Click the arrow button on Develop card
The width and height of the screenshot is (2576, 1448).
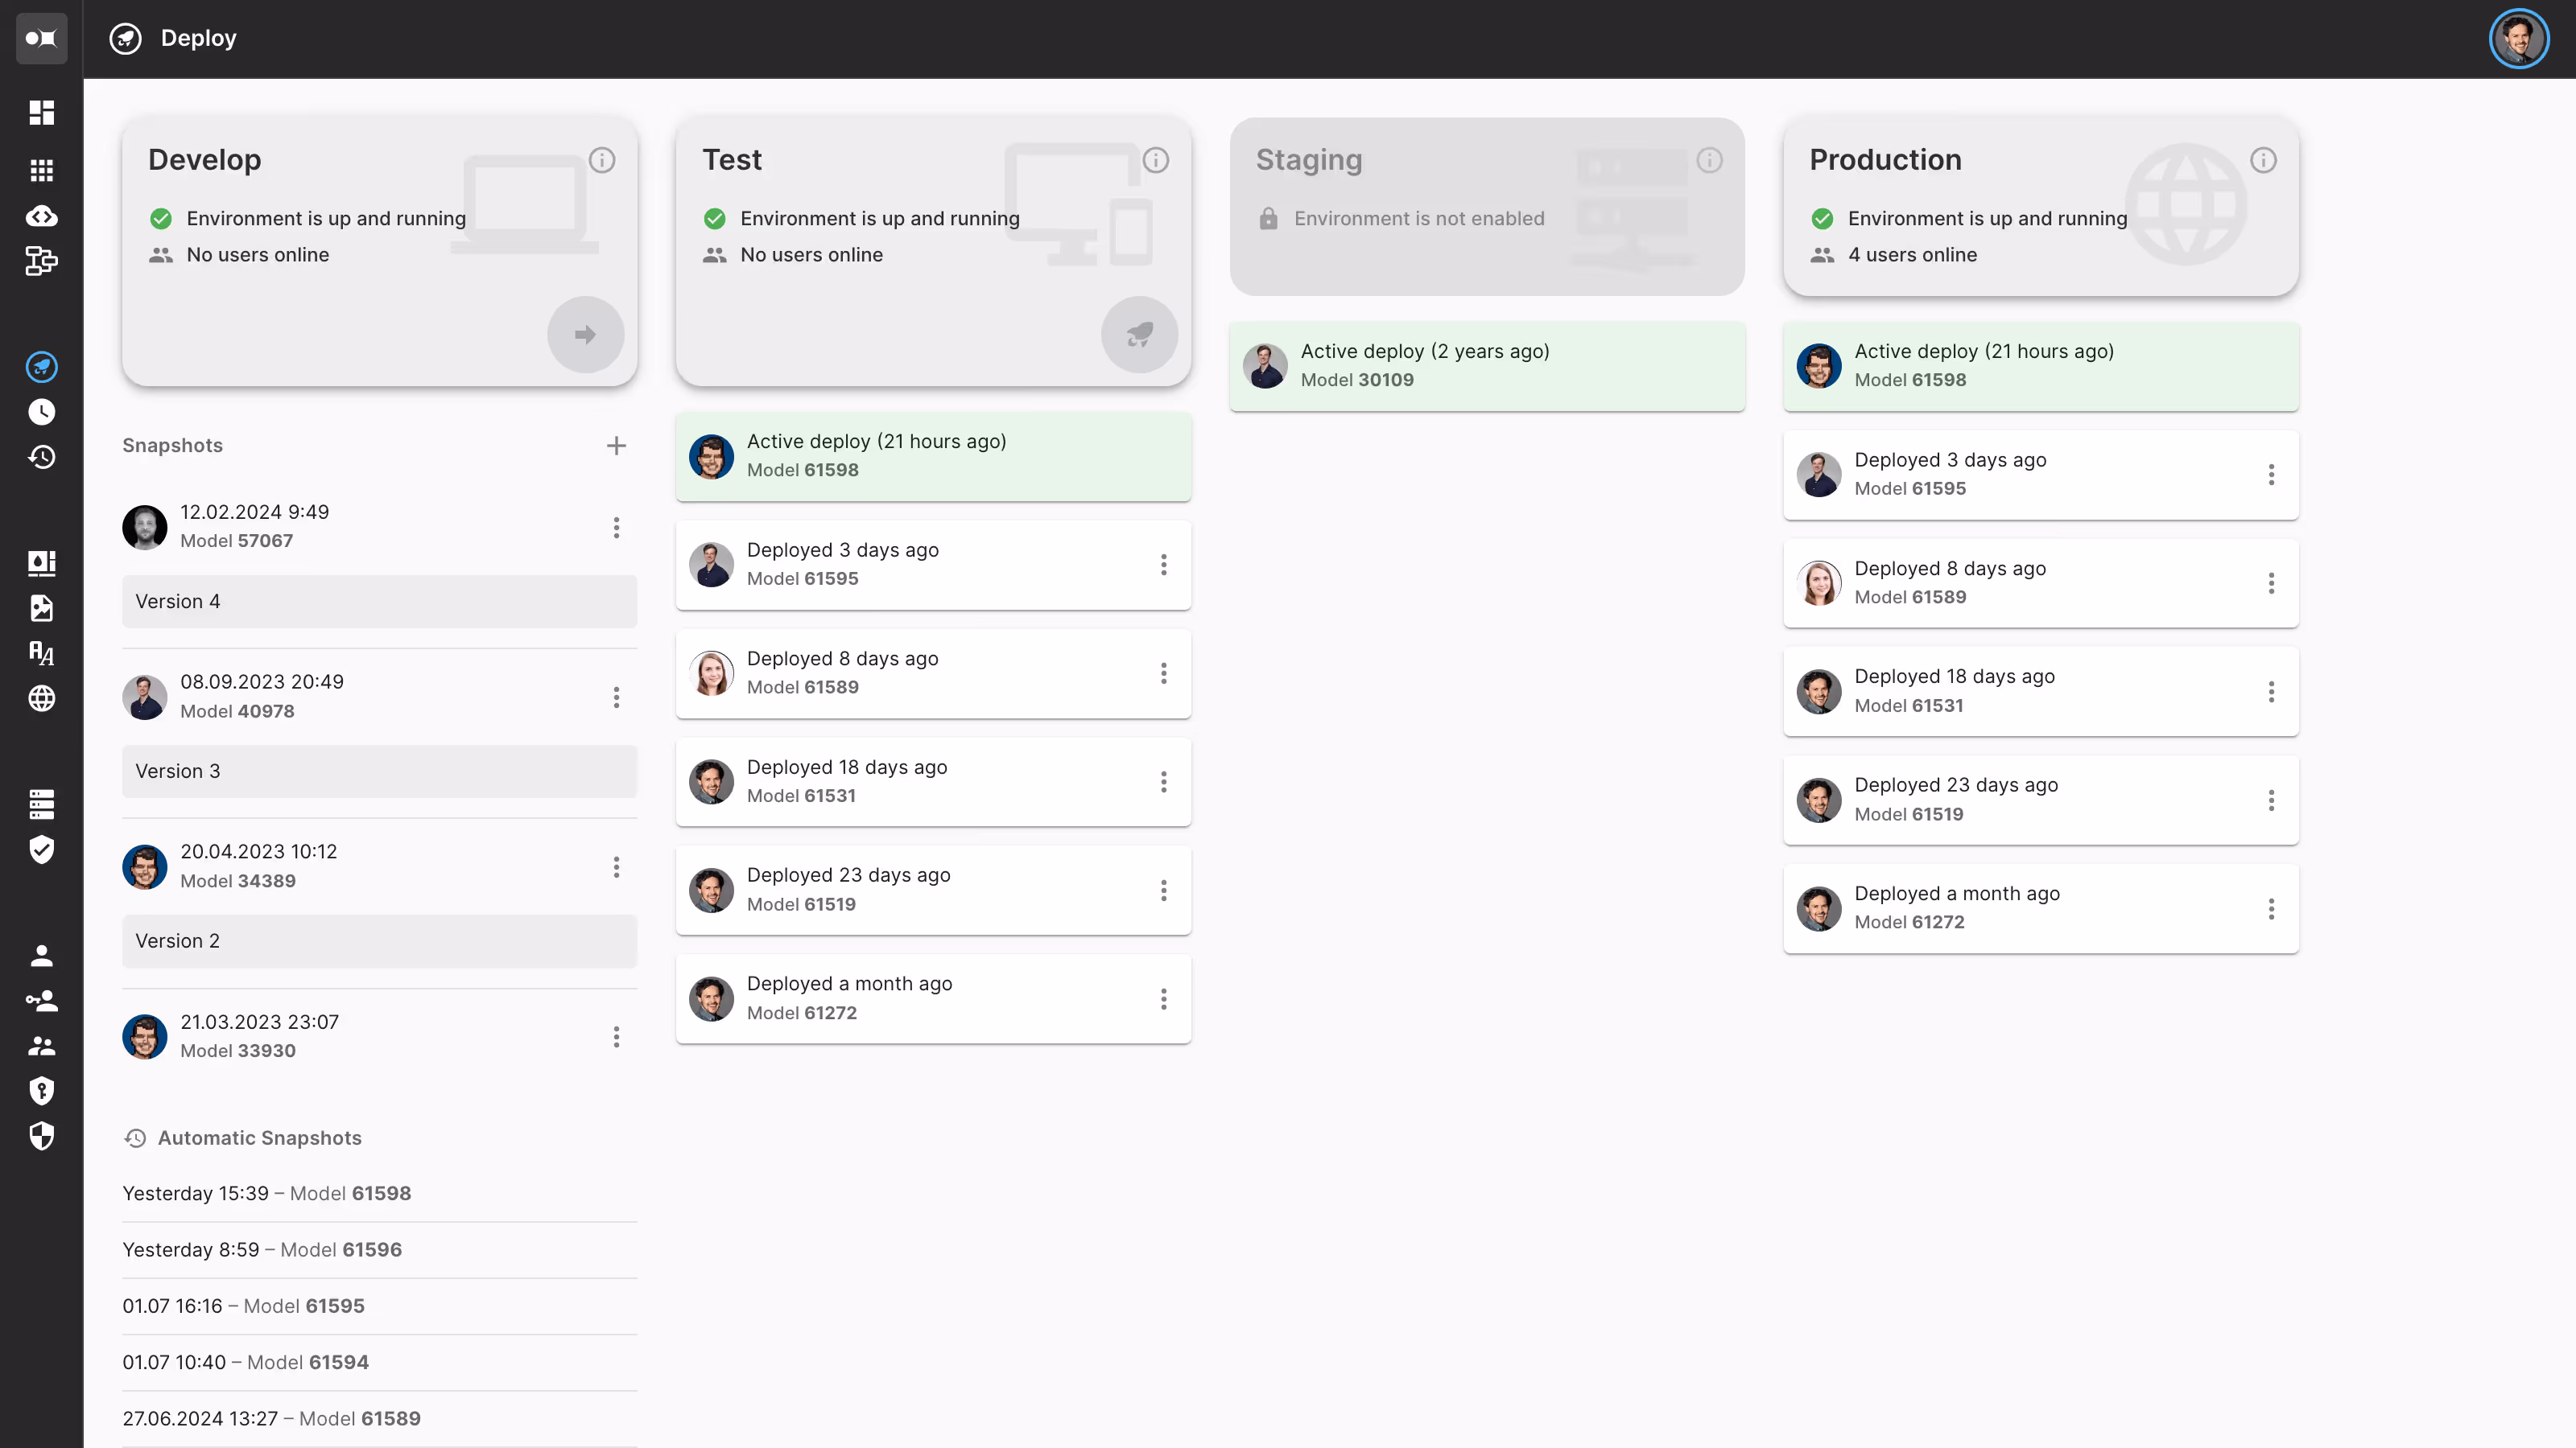coord(585,335)
